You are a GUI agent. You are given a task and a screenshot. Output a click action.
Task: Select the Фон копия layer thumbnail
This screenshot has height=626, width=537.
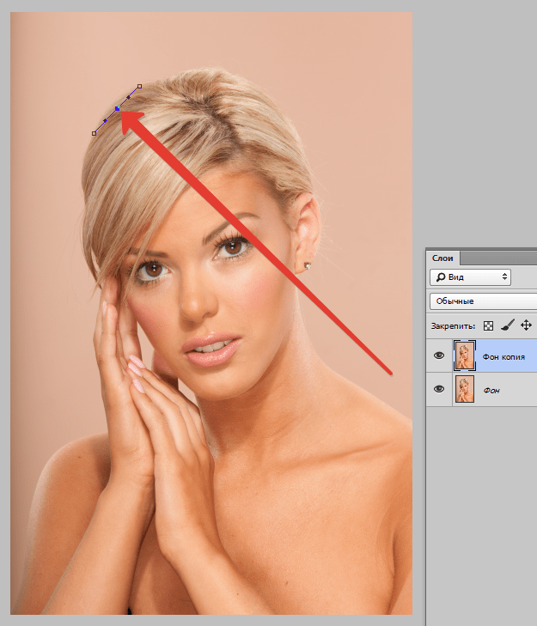click(x=465, y=356)
